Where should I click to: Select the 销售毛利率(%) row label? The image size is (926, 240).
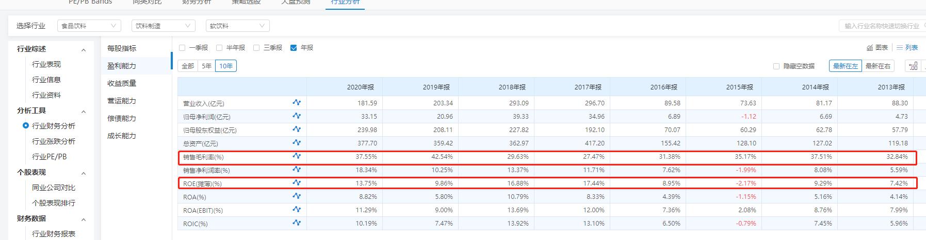tap(204, 157)
